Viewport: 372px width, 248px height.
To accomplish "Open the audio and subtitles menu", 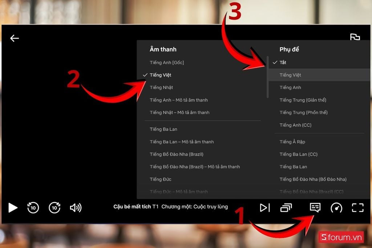I will click(x=315, y=207).
